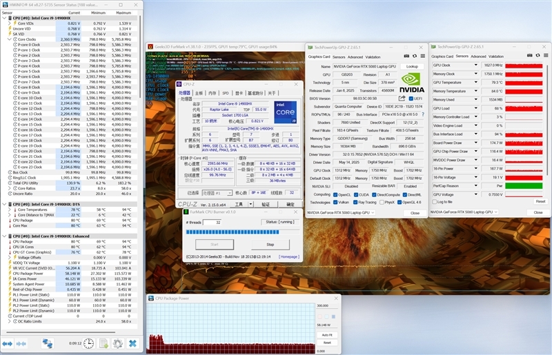
Task: Click the Lookup button in GPU-Z
Action: 412,66
